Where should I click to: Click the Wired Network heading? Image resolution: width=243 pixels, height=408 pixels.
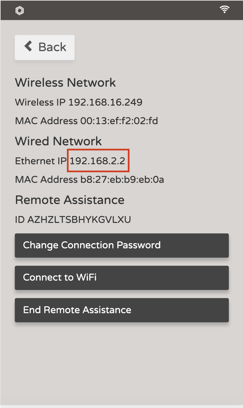(x=58, y=141)
